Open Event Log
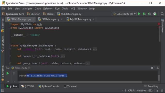The height and width of the screenshot is (93, 165). coord(151,86)
